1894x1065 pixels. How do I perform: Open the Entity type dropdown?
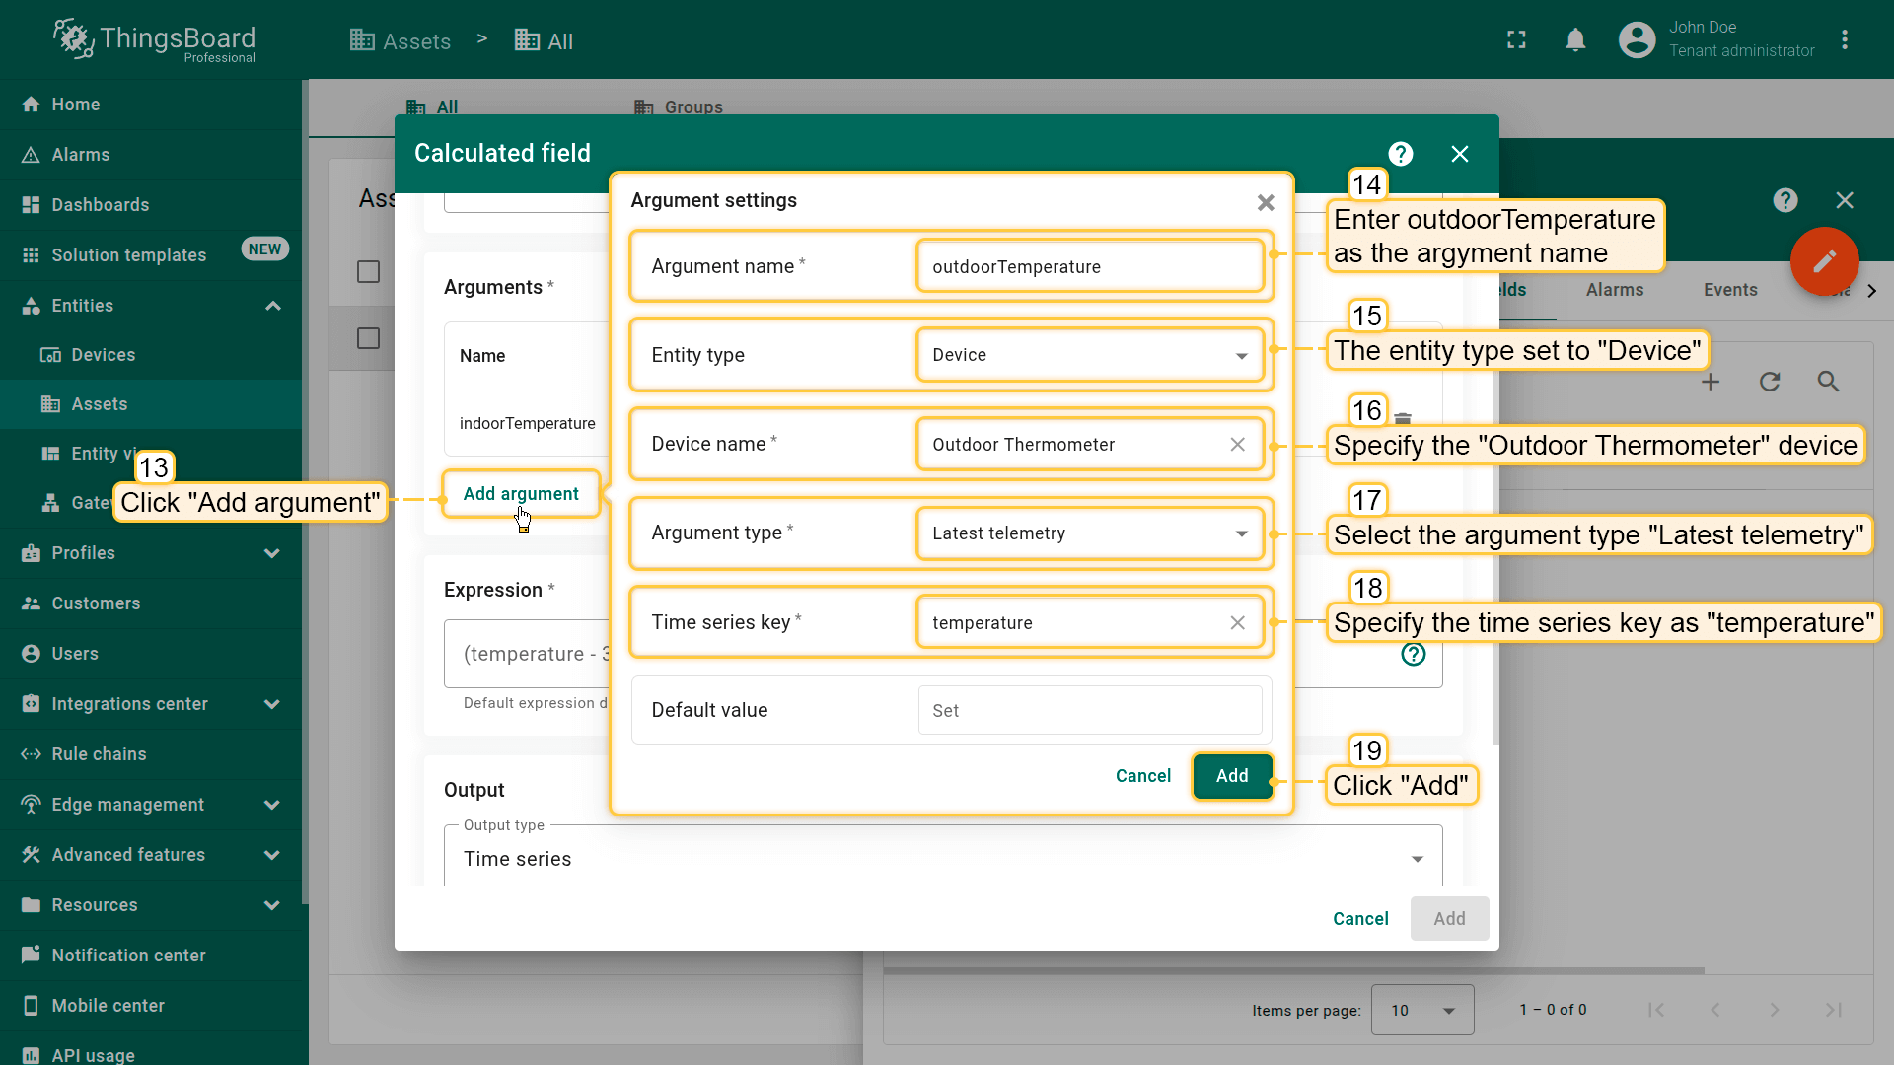[1089, 355]
